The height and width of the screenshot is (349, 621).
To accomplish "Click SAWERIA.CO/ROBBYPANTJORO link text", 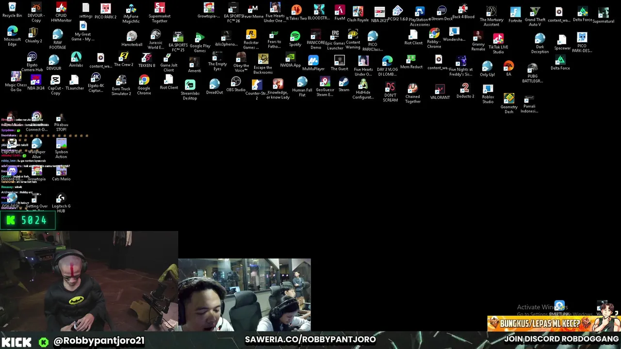I will point(310,340).
